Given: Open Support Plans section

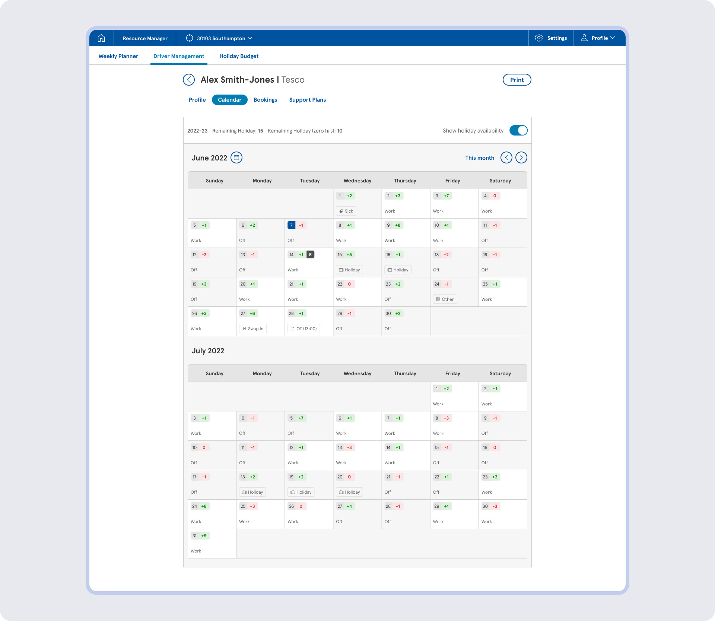Looking at the screenshot, I should pyautogui.click(x=308, y=100).
